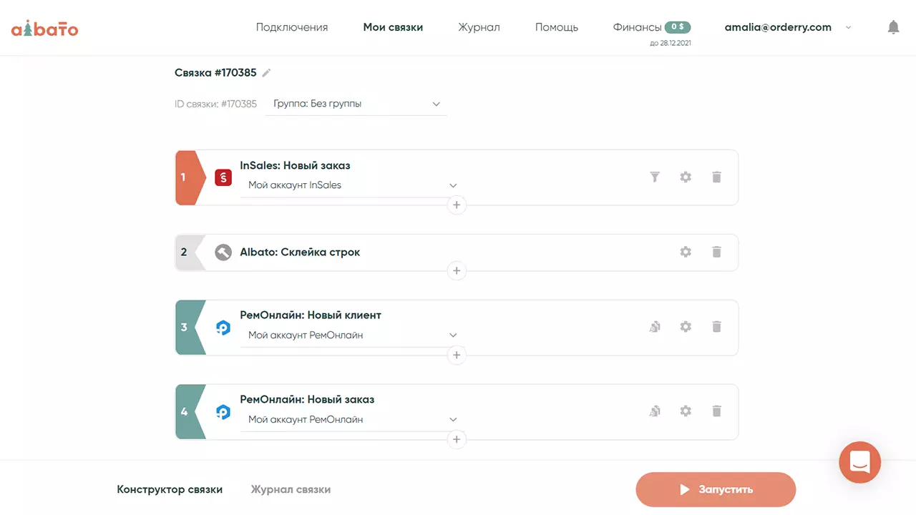Click the copy icon on РемОнлайн: Новый заказ
This screenshot has width=916, height=515.
pos(655,411)
